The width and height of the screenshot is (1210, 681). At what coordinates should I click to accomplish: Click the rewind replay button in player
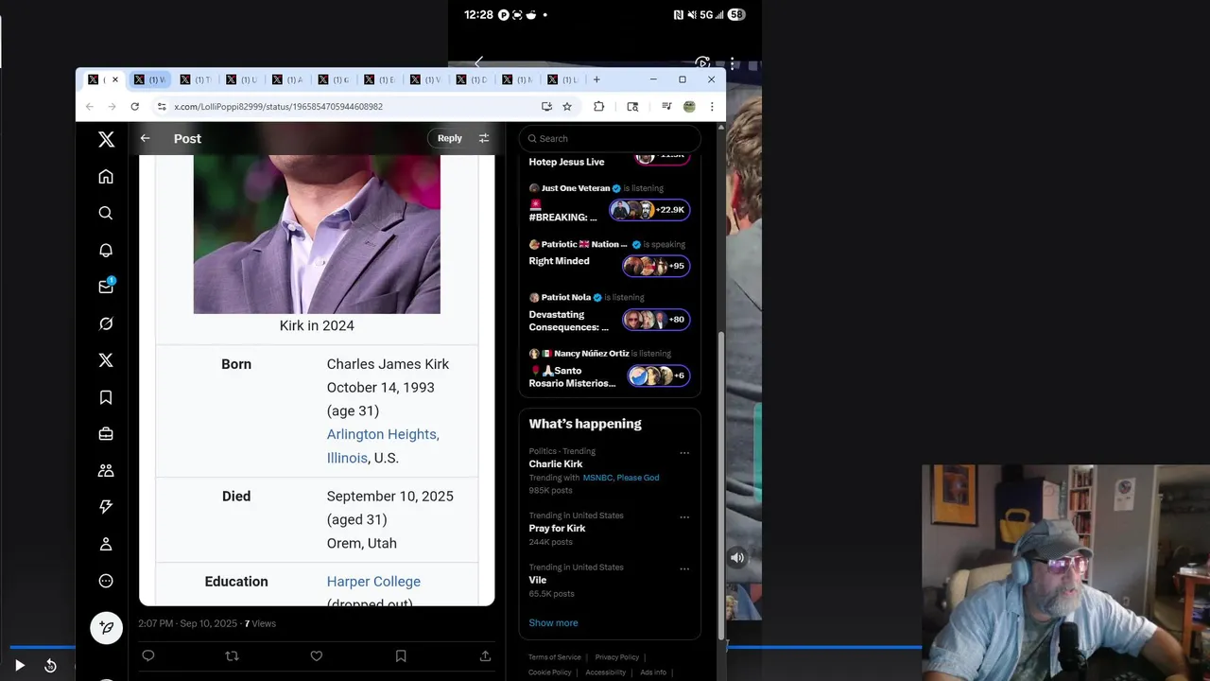point(50,666)
